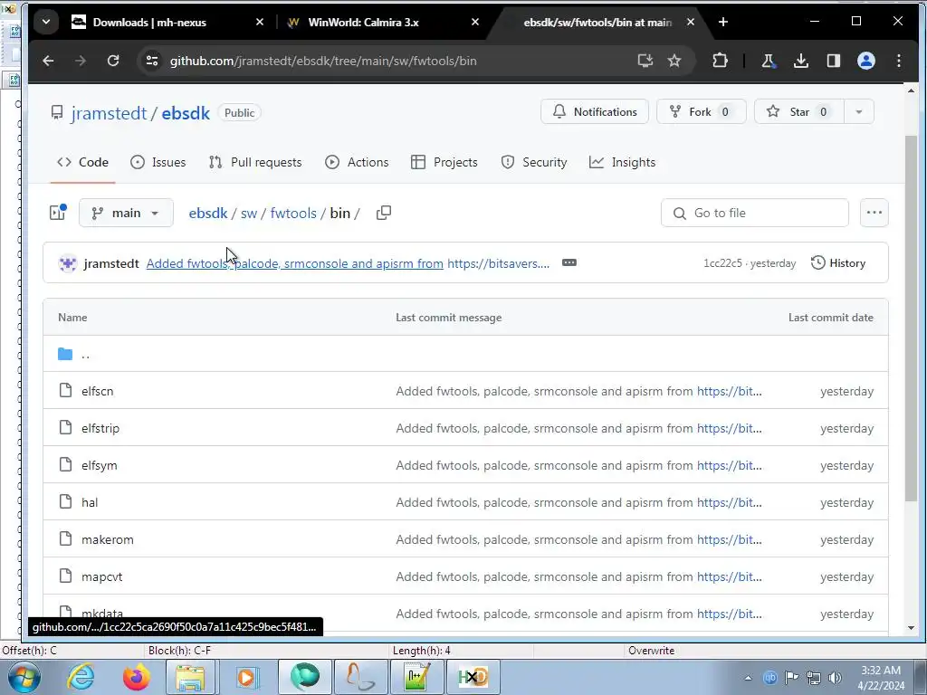Screen dimensions: 927x695
Task: Open Chrome three-dot menu
Action: pyautogui.click(x=899, y=61)
